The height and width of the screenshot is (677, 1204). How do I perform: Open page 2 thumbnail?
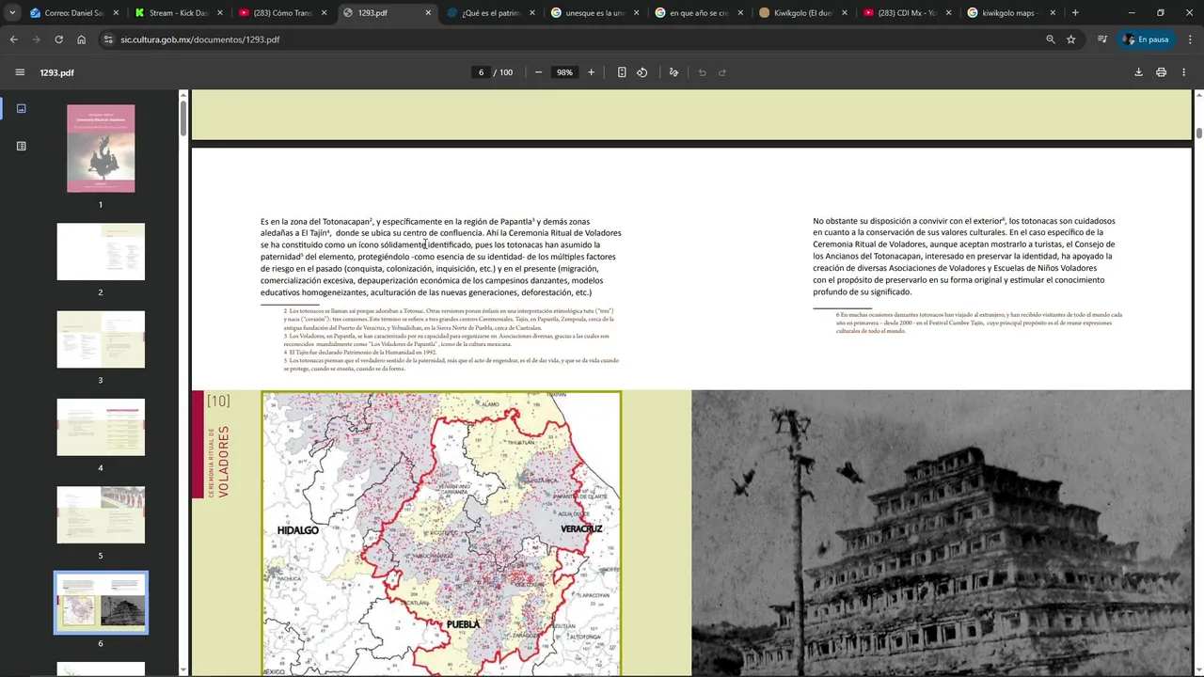pyautogui.click(x=101, y=251)
